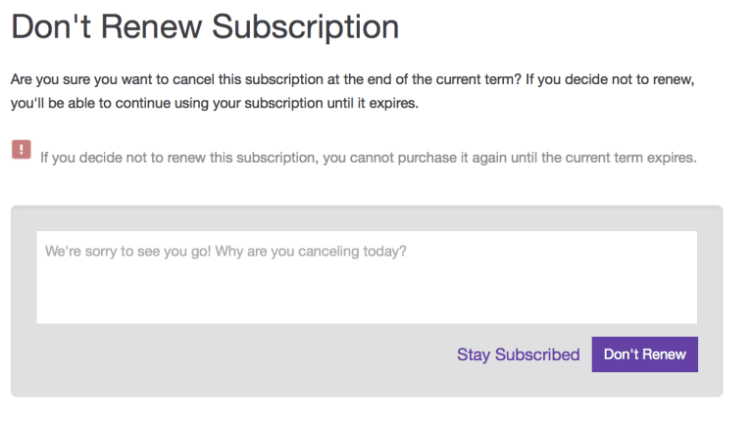Click the red exclamation warning icon
The width and height of the screenshot is (753, 422).
coord(22,149)
